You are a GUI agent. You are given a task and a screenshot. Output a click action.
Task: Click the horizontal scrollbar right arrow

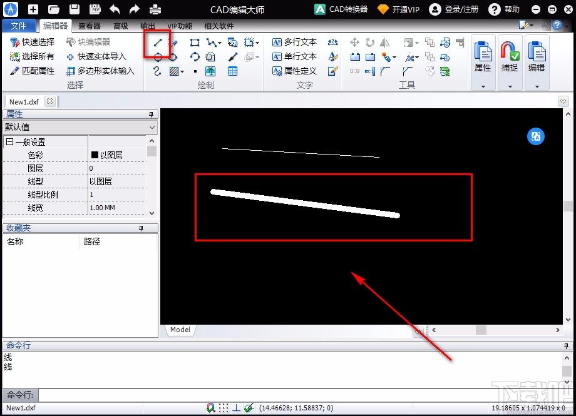(x=558, y=330)
